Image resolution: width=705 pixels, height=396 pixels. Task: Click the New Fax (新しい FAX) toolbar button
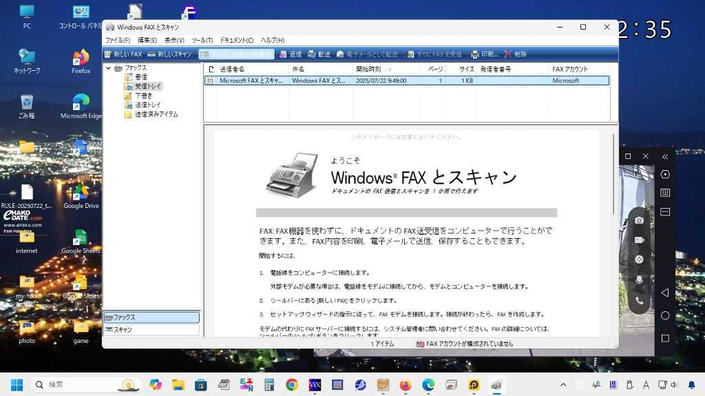point(123,54)
